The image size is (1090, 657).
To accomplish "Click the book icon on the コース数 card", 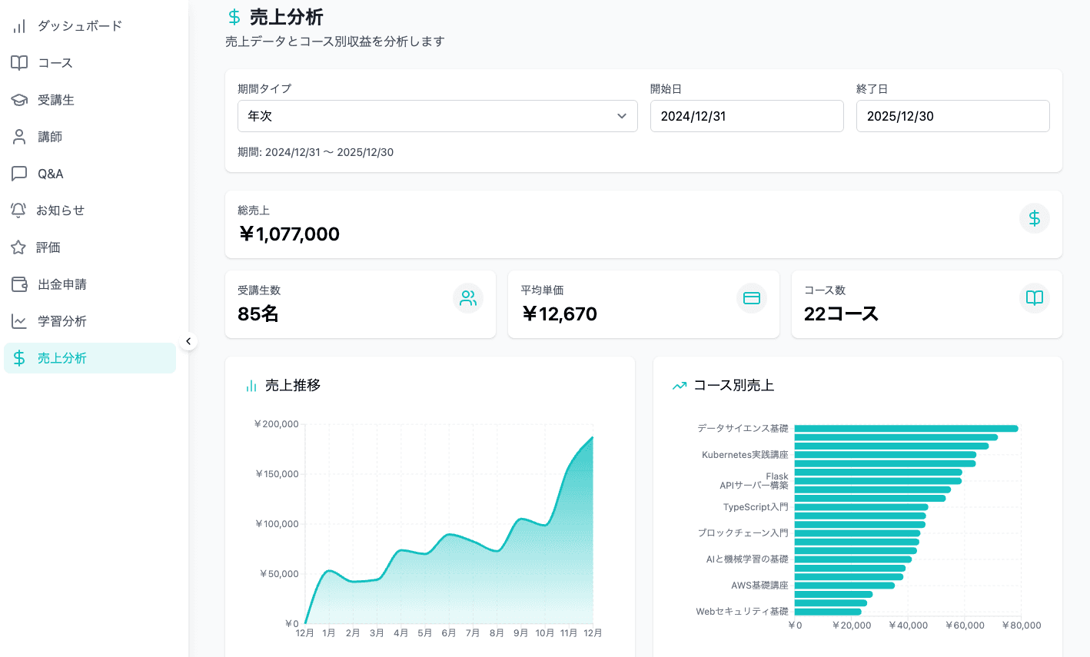I will click(1034, 298).
